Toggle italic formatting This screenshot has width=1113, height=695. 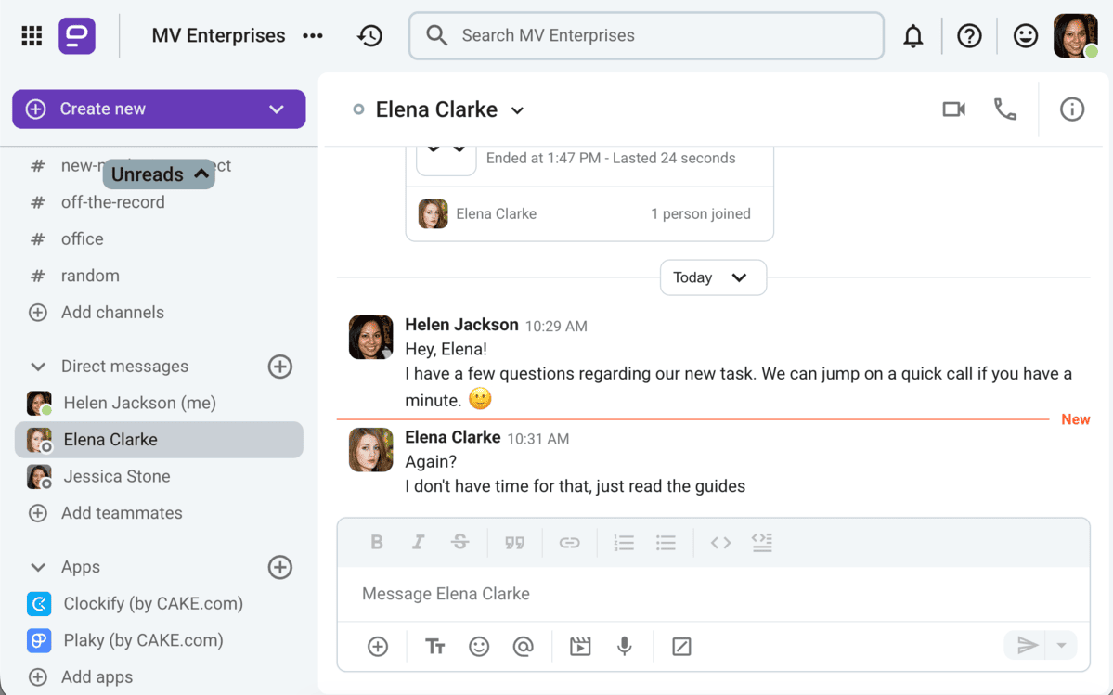click(418, 543)
